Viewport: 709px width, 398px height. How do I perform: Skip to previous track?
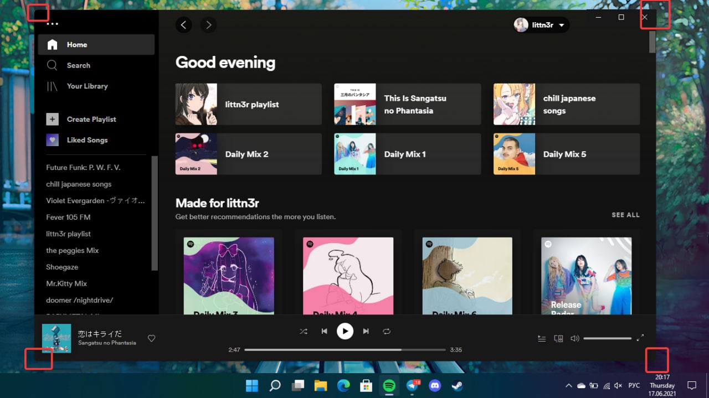[324, 331]
